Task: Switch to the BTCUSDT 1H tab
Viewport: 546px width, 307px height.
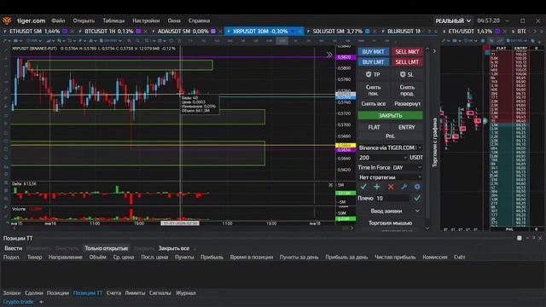Action: coord(109,32)
